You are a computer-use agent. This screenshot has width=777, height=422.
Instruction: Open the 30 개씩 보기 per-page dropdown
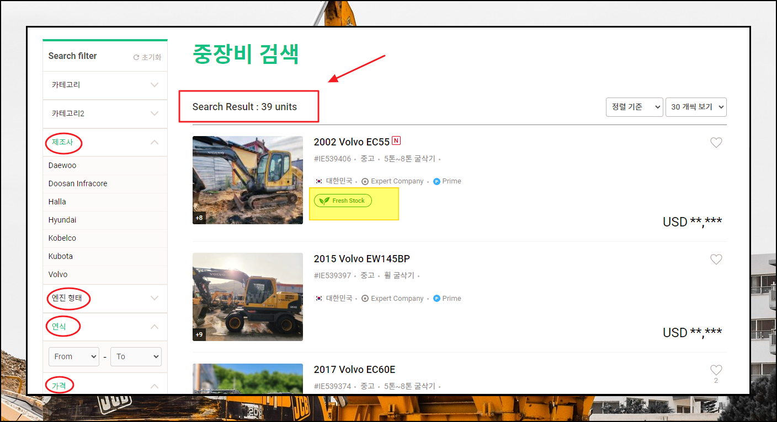click(x=696, y=107)
